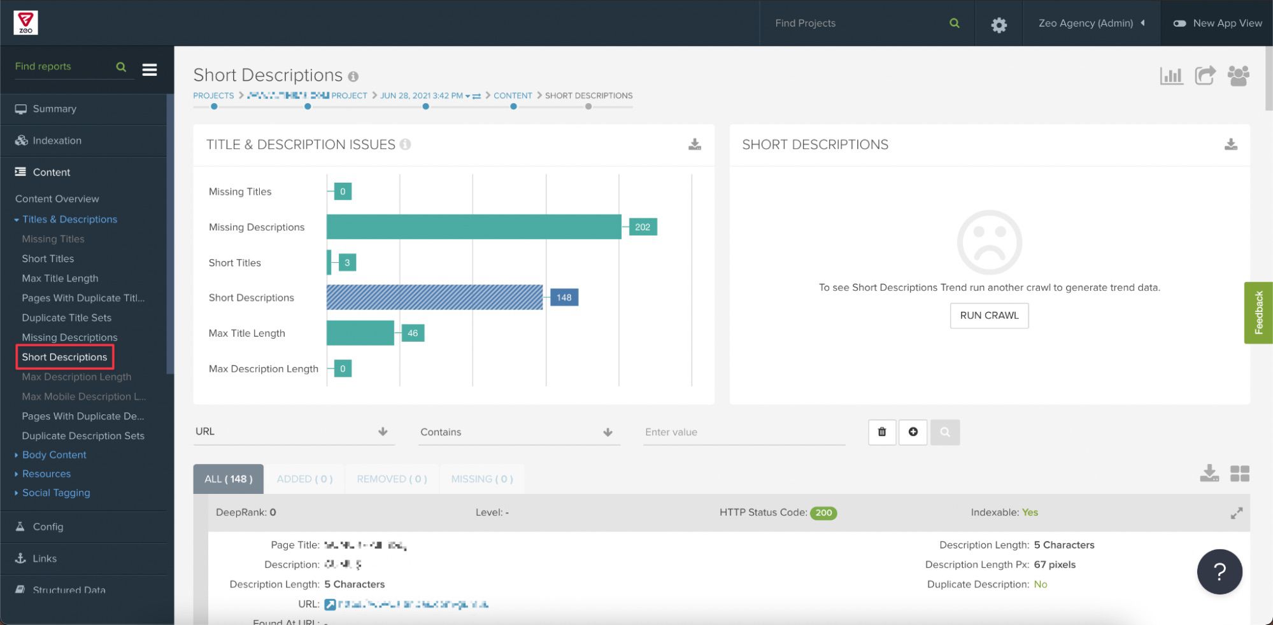Click the page vertical scrollbar
The width and height of the screenshot is (1273, 625).
1268,80
